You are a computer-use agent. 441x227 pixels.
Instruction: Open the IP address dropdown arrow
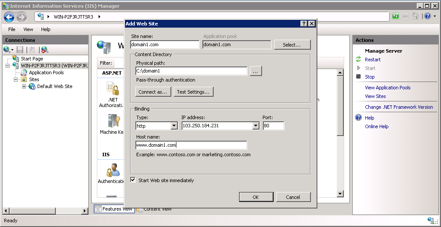tap(256, 126)
